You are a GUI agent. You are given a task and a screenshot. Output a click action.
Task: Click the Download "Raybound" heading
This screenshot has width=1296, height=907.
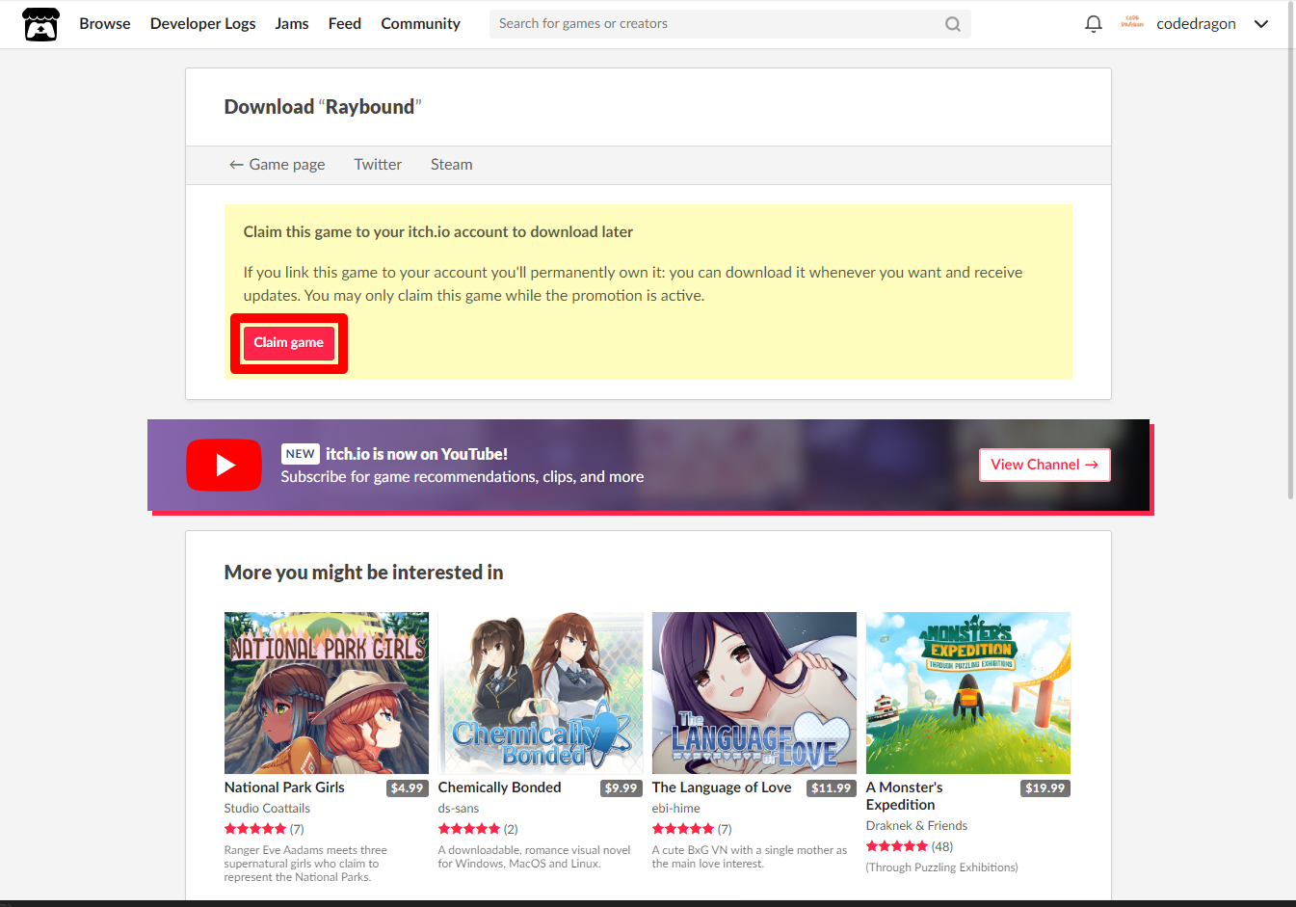click(x=323, y=107)
